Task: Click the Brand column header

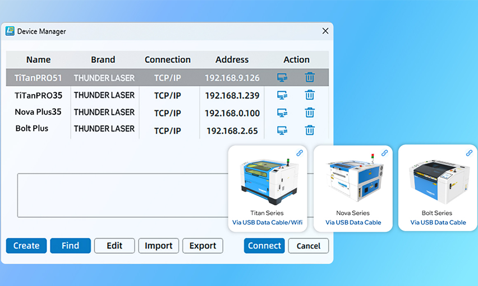Action: [x=103, y=60]
